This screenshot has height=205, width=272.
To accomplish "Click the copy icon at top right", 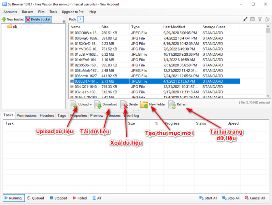I will point(267,19).
